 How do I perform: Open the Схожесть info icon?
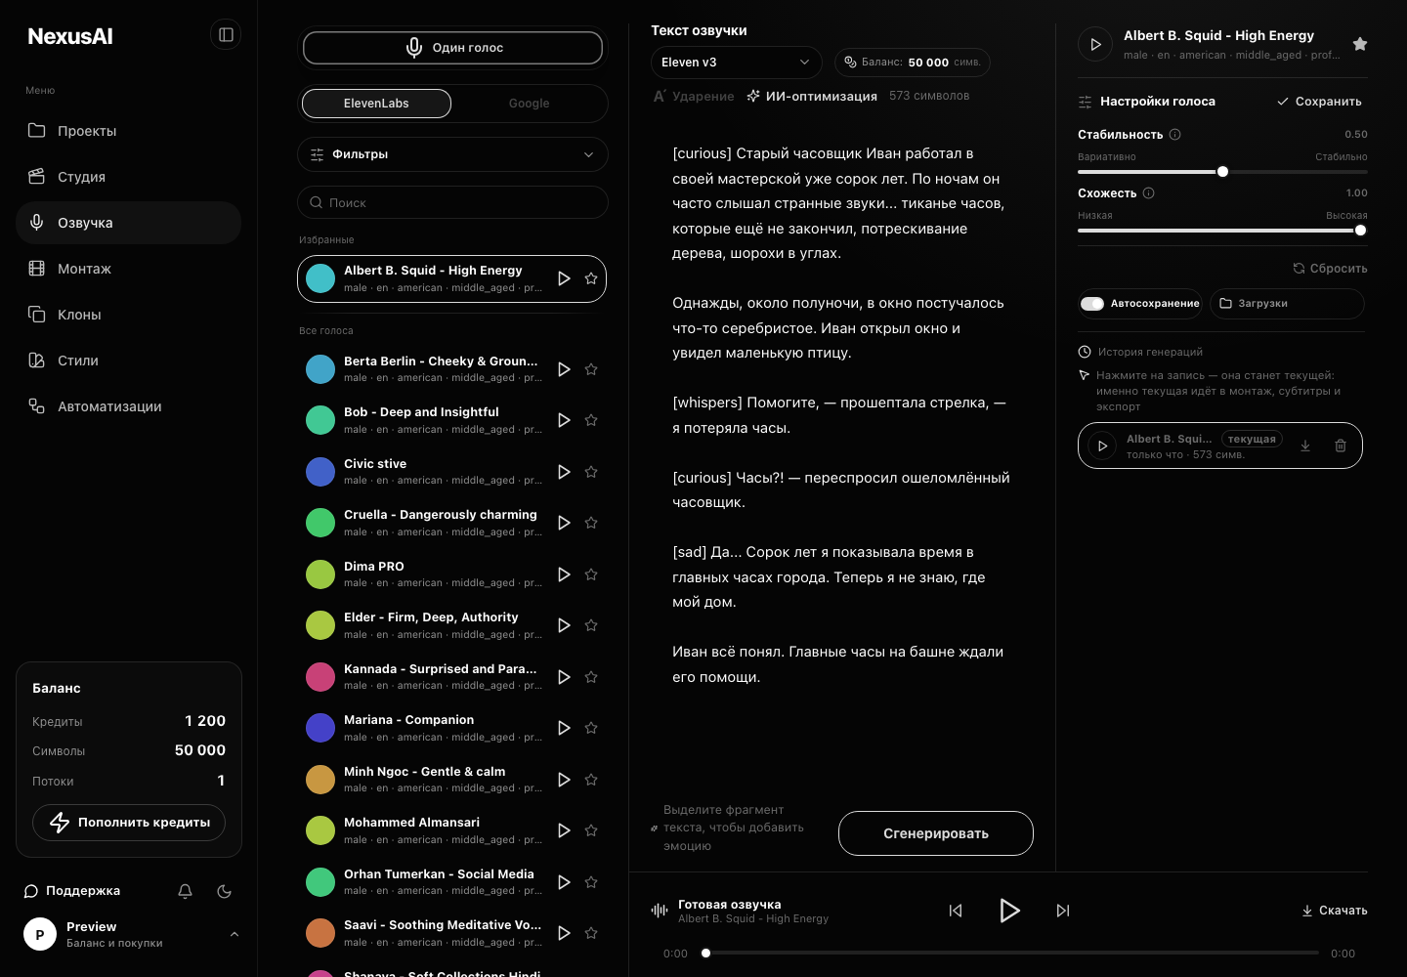[1149, 193]
